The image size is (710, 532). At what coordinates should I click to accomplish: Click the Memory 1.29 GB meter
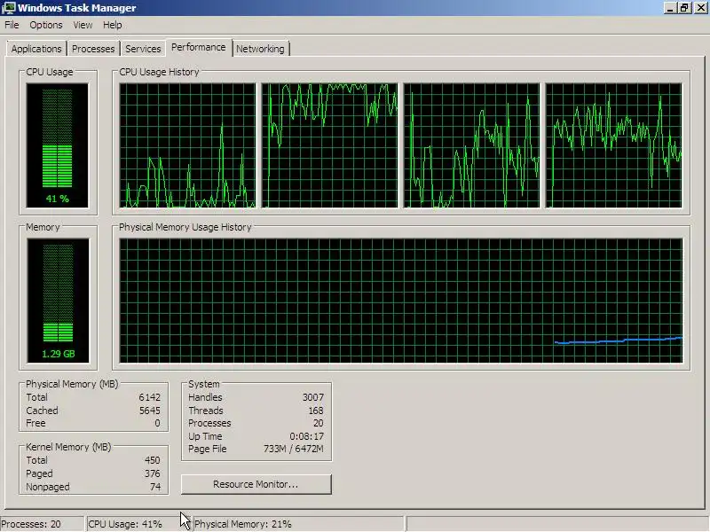[x=58, y=301]
